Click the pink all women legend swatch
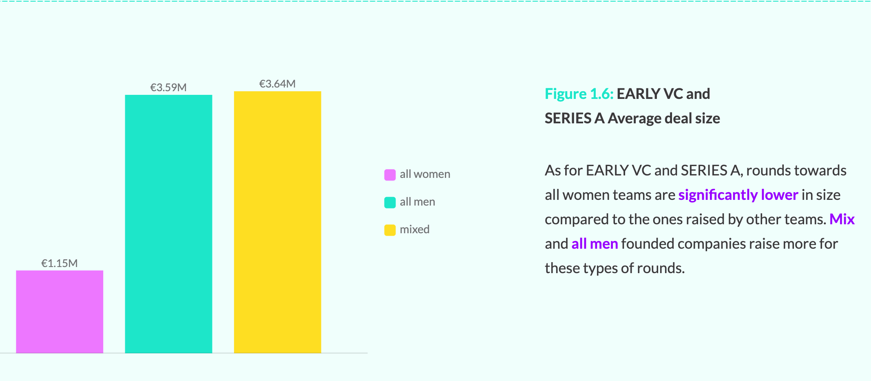The width and height of the screenshot is (871, 381). pos(390,175)
